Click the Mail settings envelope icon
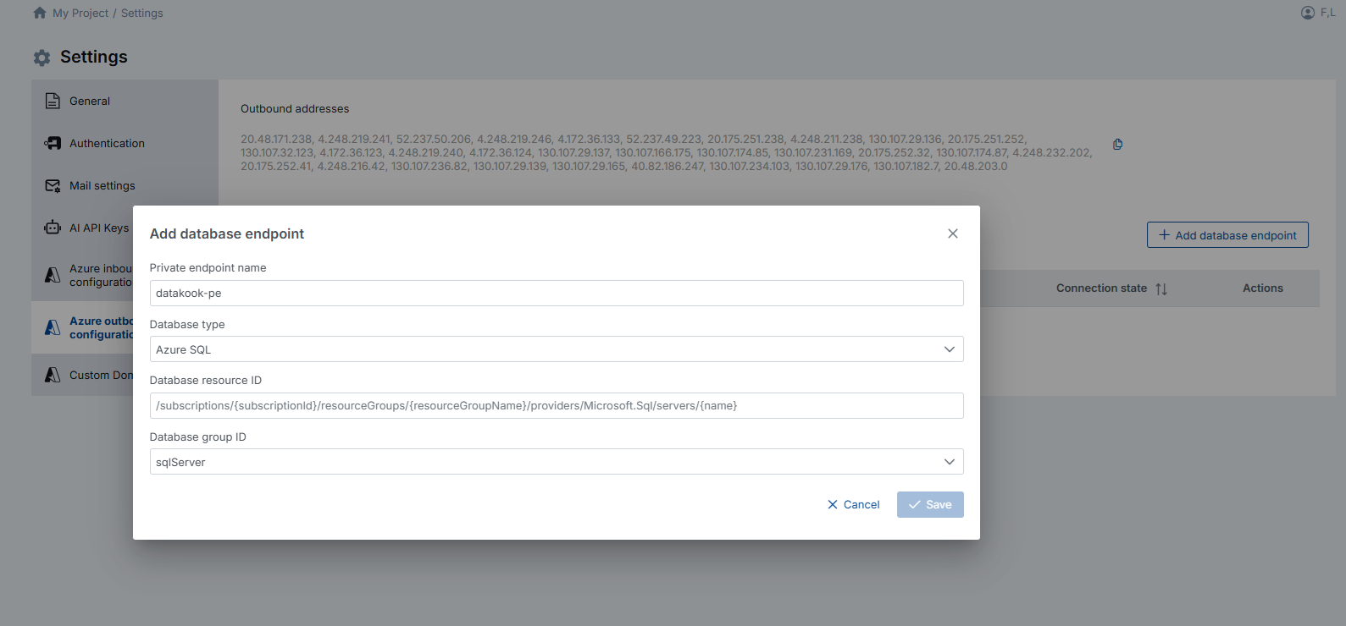 tap(53, 185)
